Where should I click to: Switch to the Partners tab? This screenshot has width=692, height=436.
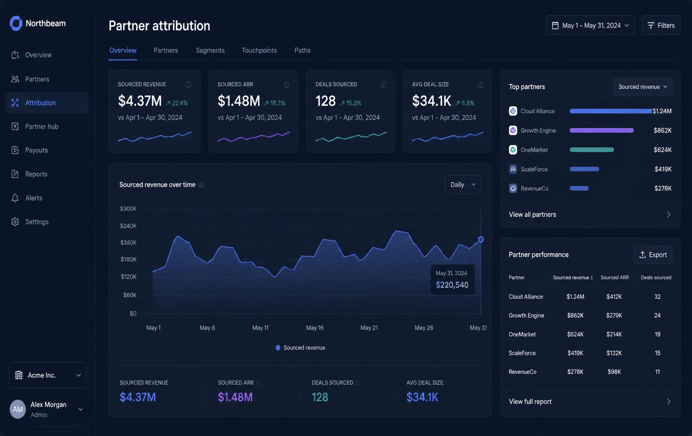click(166, 50)
